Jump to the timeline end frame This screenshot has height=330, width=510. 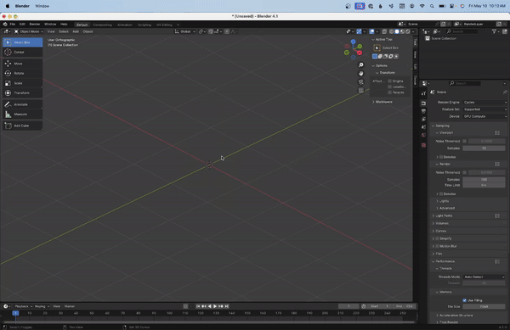click(227, 306)
